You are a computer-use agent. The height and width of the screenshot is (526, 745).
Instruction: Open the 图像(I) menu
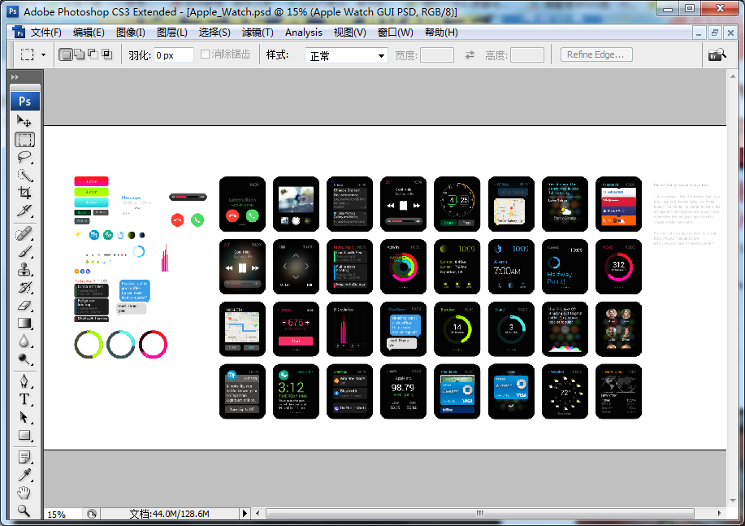tap(131, 33)
